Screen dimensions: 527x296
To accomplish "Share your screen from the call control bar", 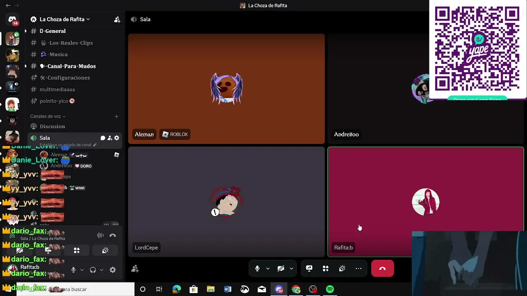I will pyautogui.click(x=309, y=268).
